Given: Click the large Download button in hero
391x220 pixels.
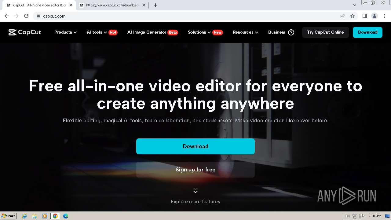Looking at the screenshot, I should click(x=195, y=146).
